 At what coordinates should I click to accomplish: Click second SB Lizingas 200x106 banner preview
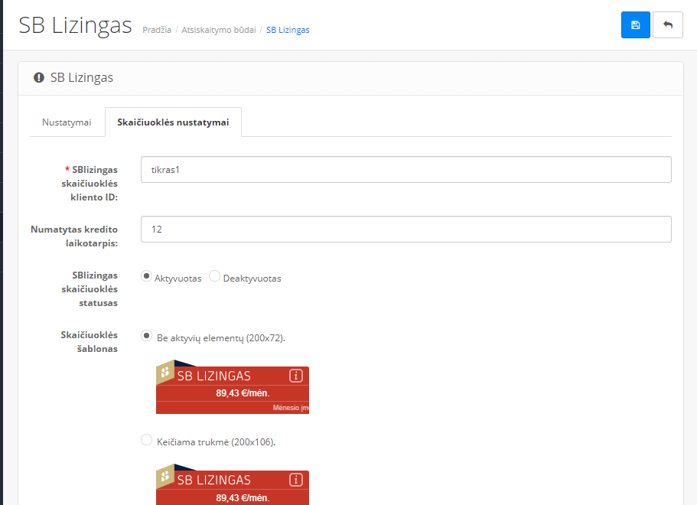point(233,484)
